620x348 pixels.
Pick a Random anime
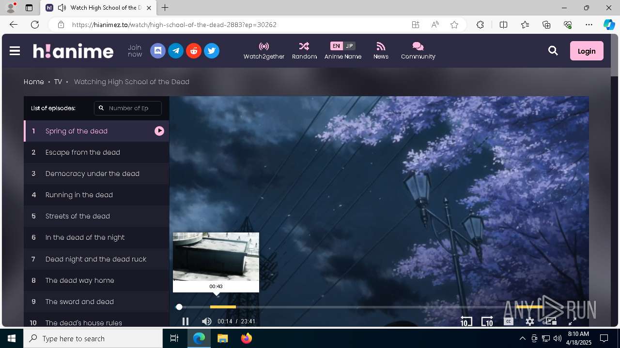tap(304, 51)
